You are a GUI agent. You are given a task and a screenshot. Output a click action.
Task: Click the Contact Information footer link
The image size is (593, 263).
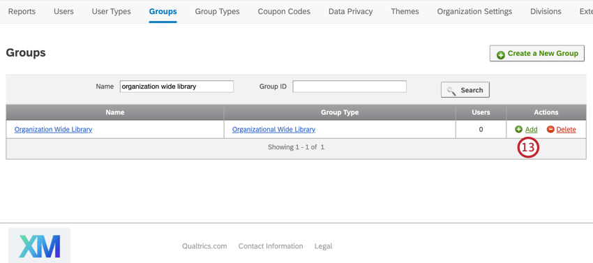[271, 246]
